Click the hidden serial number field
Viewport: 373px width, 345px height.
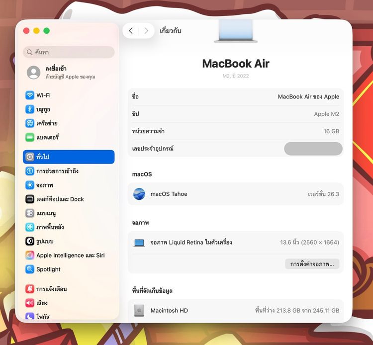[x=313, y=149]
